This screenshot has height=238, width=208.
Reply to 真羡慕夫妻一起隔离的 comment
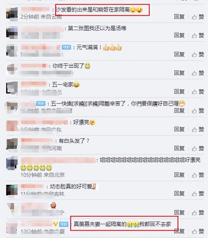(179, 231)
